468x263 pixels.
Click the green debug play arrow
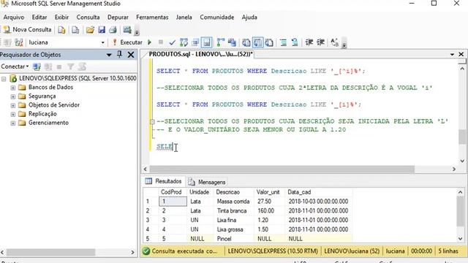pyautogui.click(x=150, y=42)
